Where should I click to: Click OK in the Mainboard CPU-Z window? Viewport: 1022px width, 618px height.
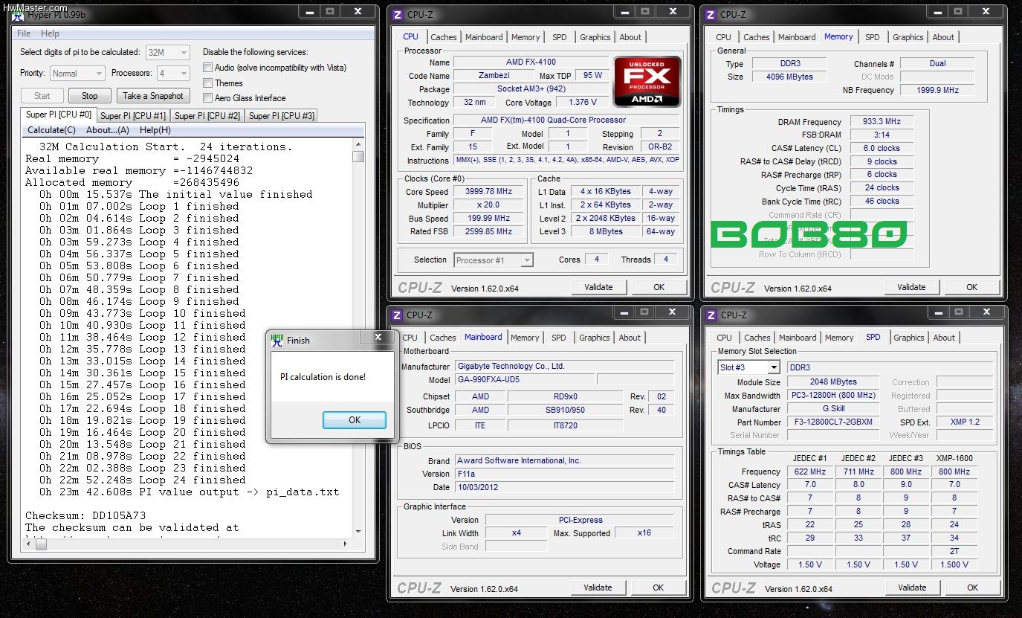[658, 588]
